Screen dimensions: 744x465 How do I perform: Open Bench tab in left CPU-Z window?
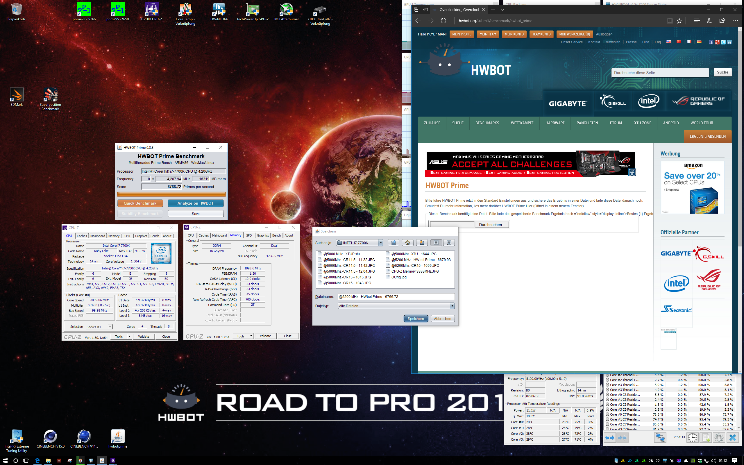point(155,236)
